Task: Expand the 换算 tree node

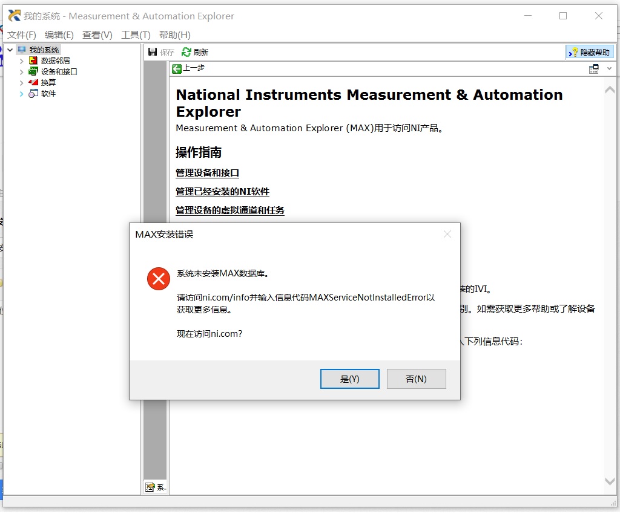Action: 22,82
